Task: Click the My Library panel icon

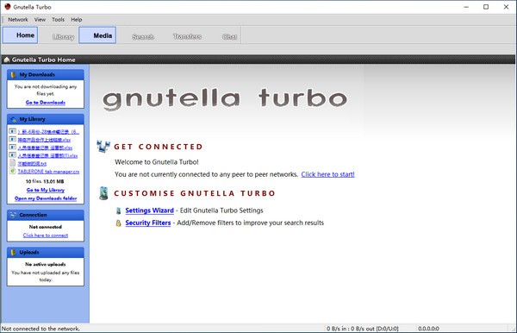Action: 13,119
